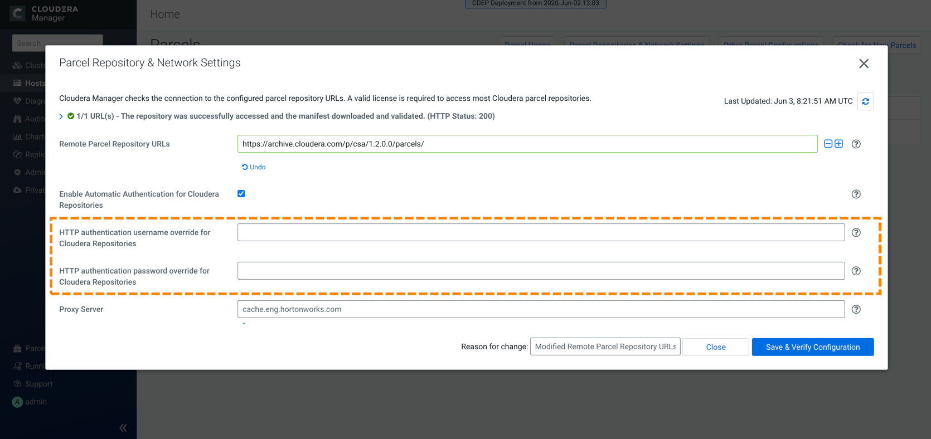931x439 pixels.
Task: Edit the Reason for change field
Action: (605, 347)
